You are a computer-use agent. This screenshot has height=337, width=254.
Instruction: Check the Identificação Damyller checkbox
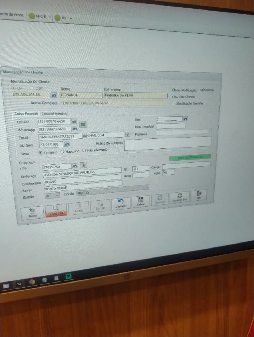173,103
